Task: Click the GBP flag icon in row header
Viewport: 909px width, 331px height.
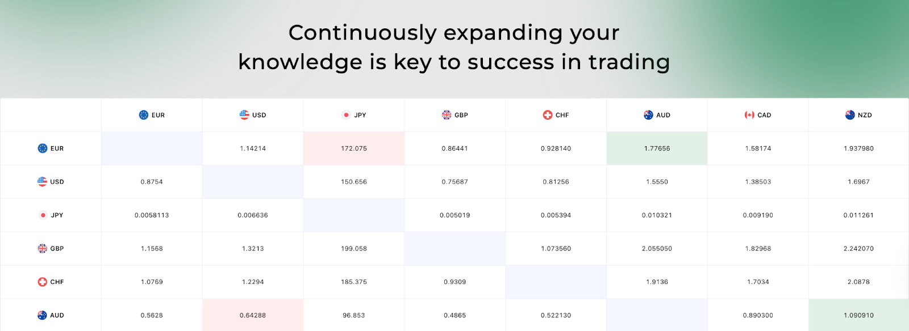Action: click(43, 249)
